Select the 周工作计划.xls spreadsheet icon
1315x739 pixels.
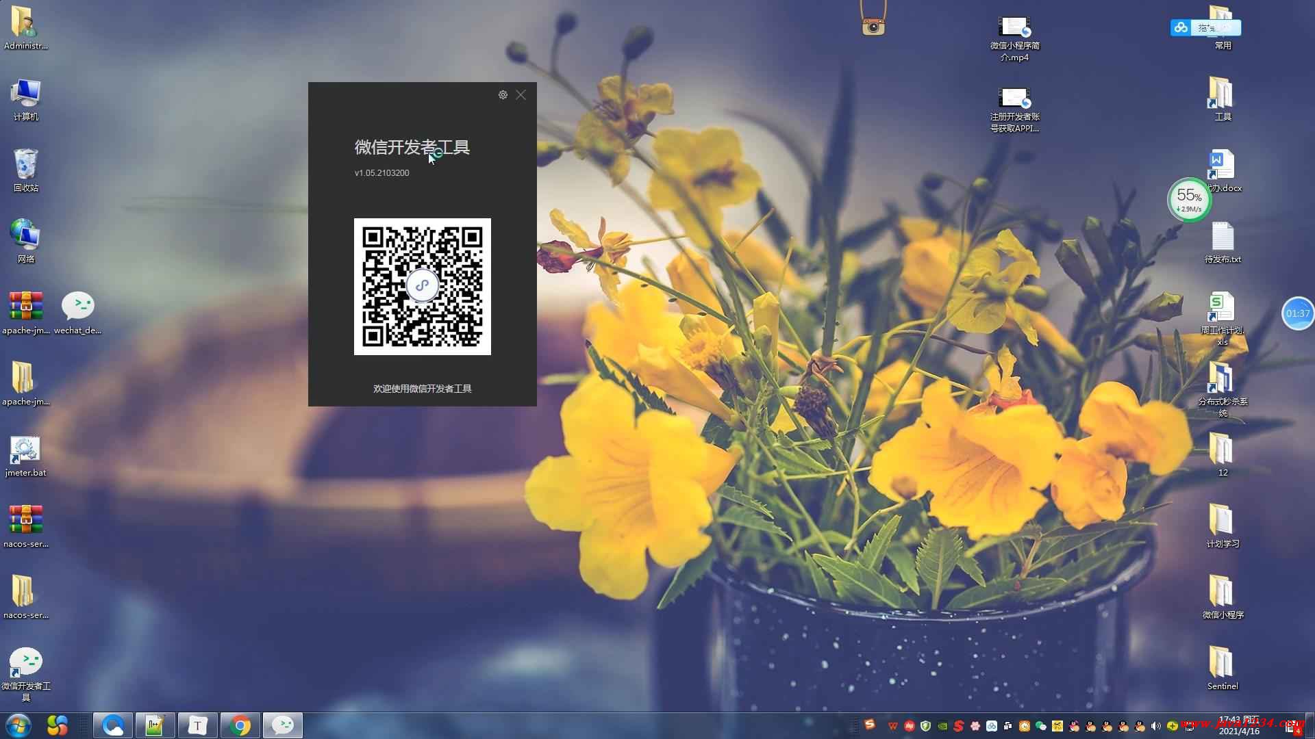point(1223,319)
